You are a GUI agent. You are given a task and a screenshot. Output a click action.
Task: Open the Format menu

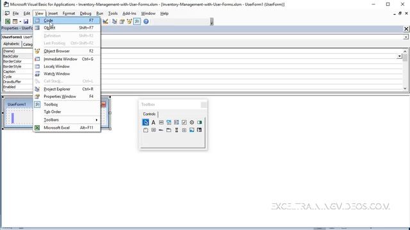[x=69, y=13]
